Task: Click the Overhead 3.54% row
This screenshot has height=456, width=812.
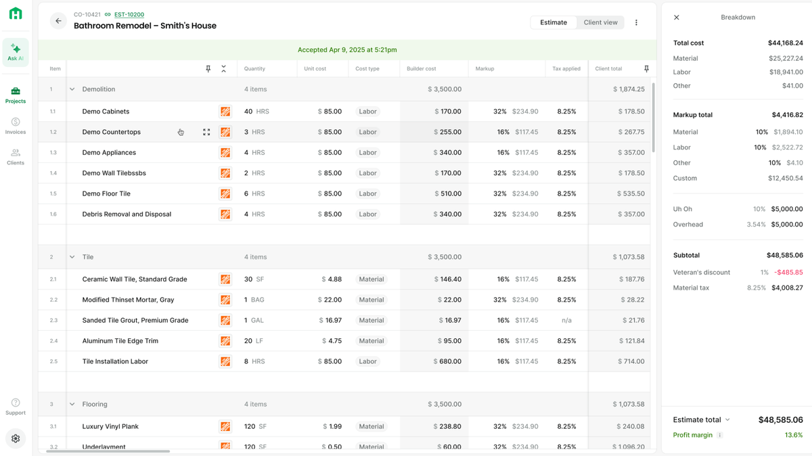Action: [738, 225]
